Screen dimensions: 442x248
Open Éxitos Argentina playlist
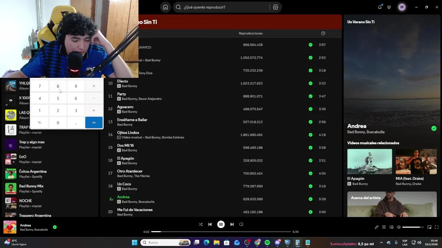point(50,174)
